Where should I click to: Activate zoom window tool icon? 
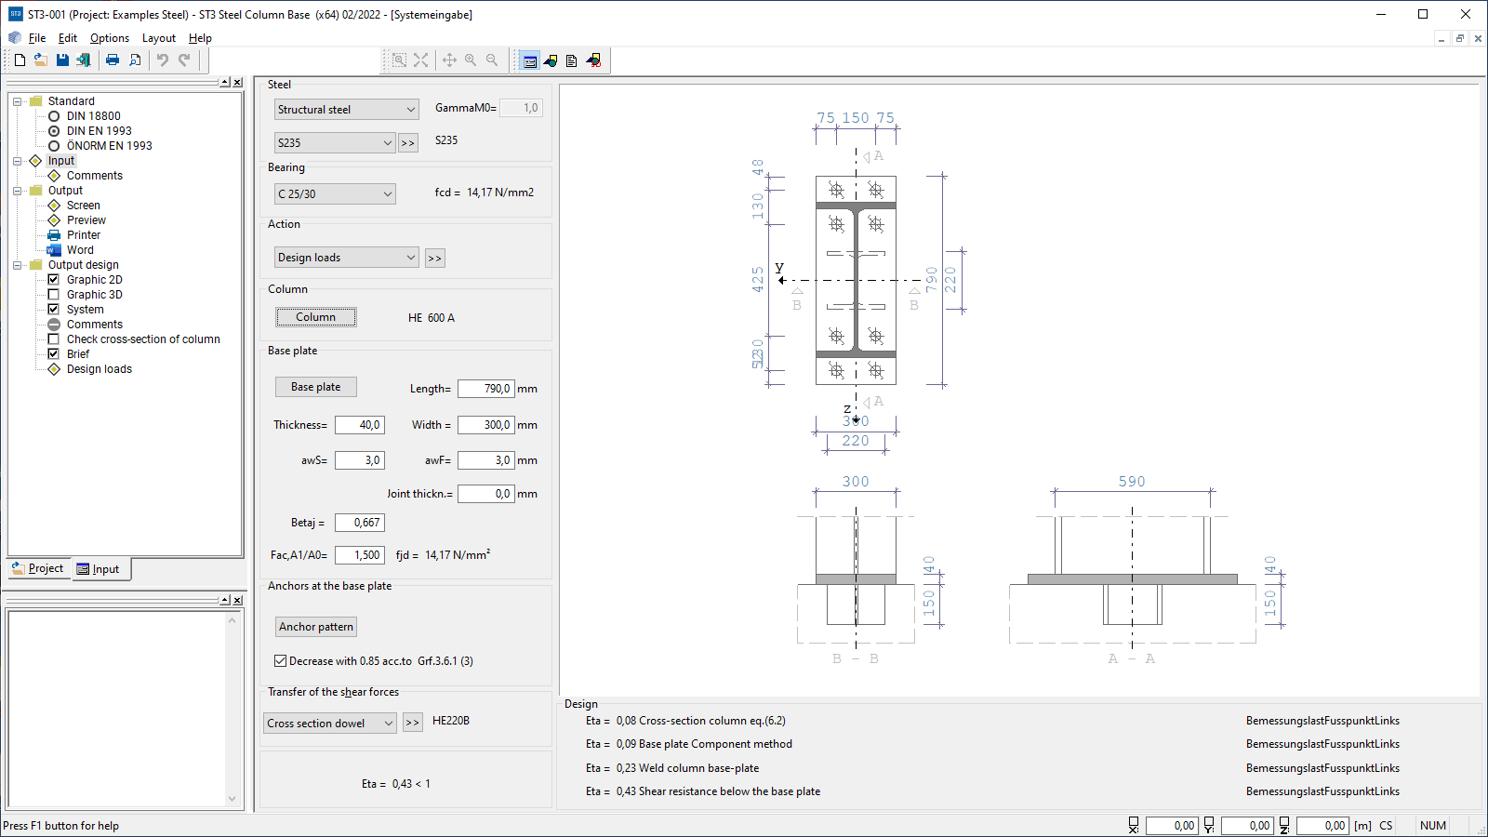399,60
